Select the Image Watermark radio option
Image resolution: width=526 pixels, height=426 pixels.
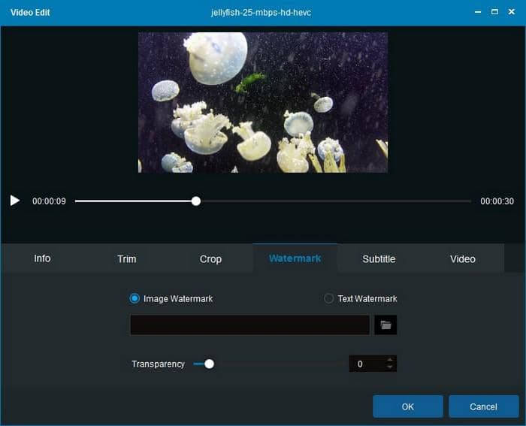tap(135, 298)
